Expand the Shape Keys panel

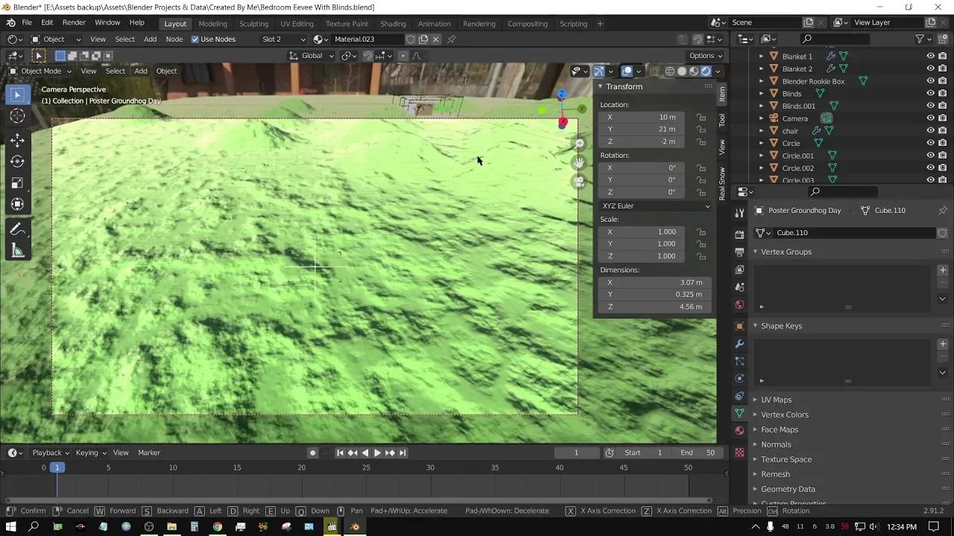[781, 325]
